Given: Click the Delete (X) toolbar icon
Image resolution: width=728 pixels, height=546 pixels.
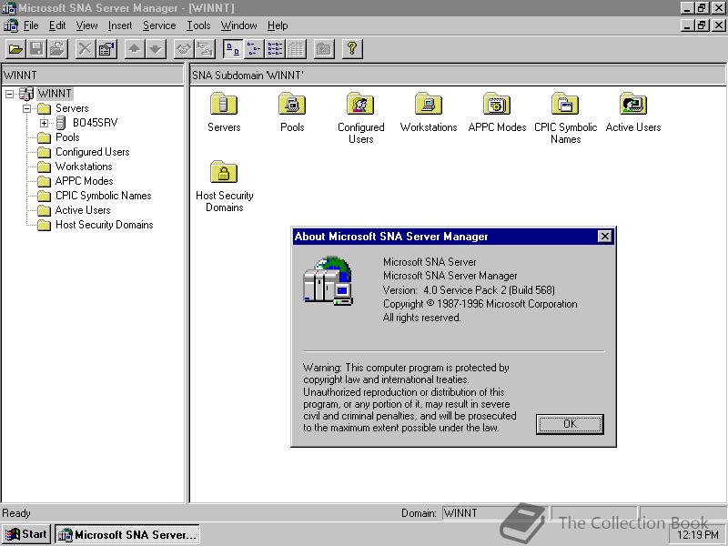Looking at the screenshot, I should pyautogui.click(x=85, y=49).
